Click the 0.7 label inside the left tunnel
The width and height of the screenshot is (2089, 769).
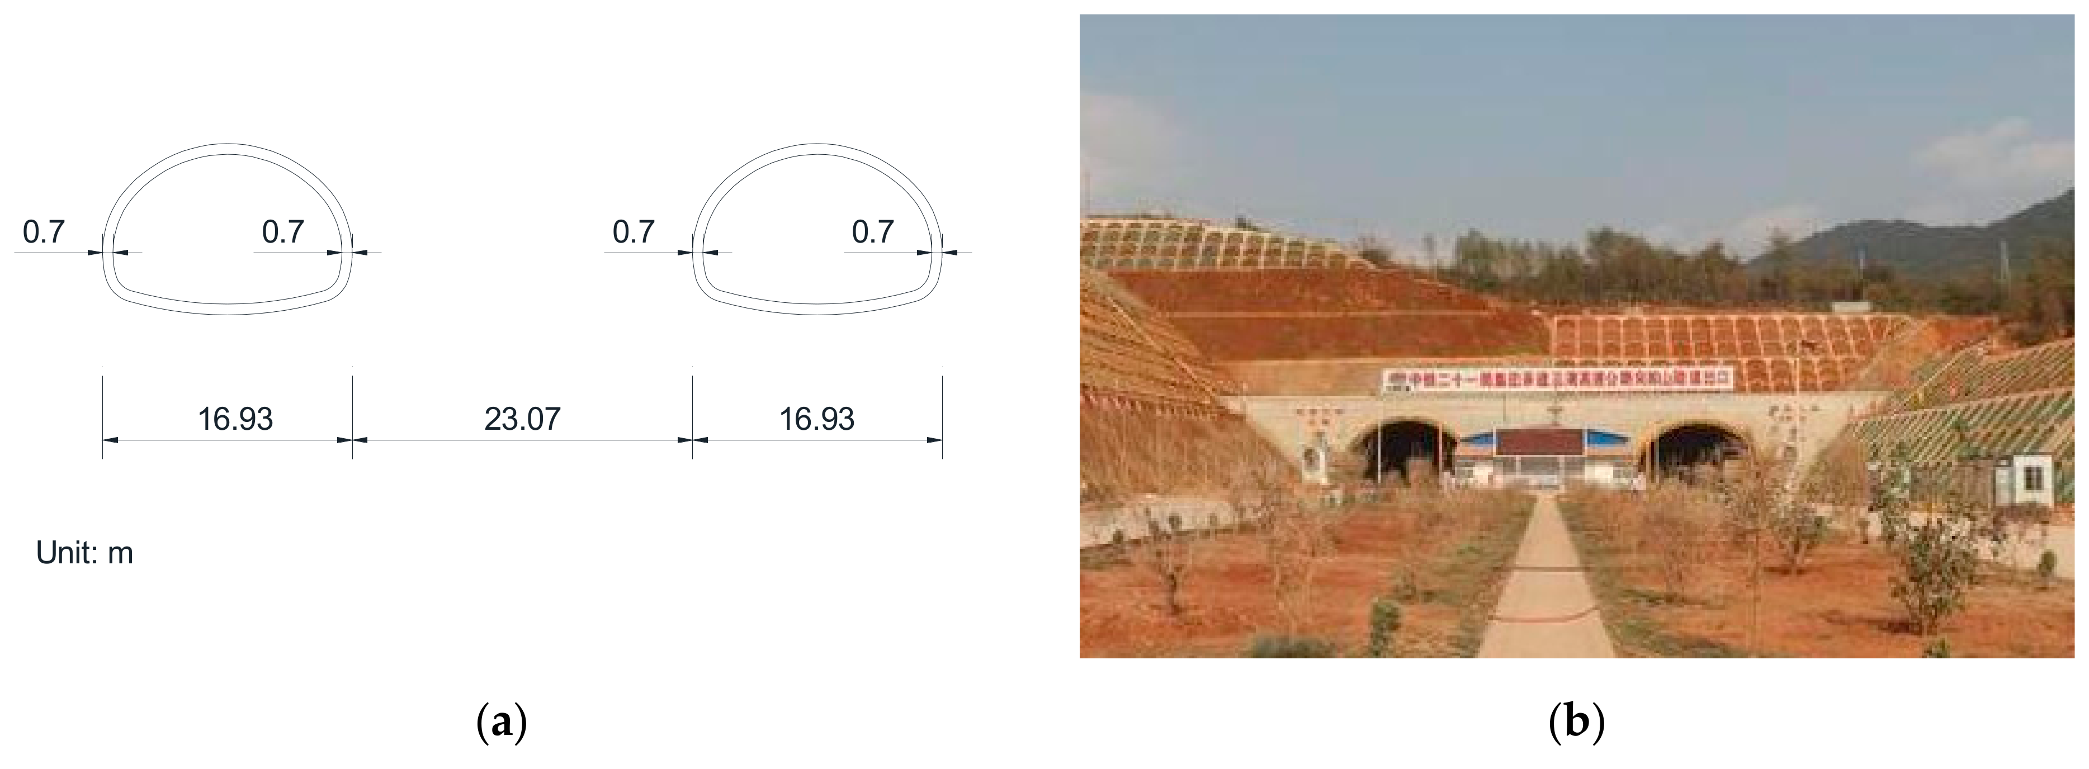tap(282, 232)
